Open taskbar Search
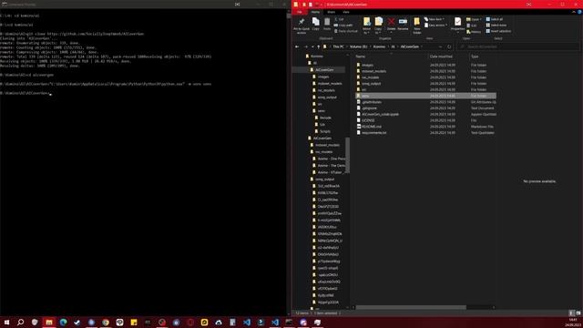583x328 pixels. (x=20, y=322)
